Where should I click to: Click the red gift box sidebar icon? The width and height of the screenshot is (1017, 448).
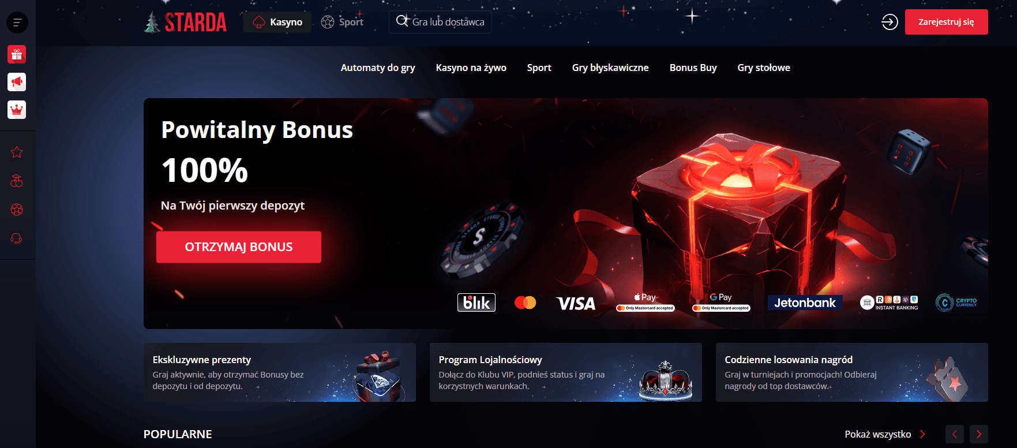click(x=17, y=54)
